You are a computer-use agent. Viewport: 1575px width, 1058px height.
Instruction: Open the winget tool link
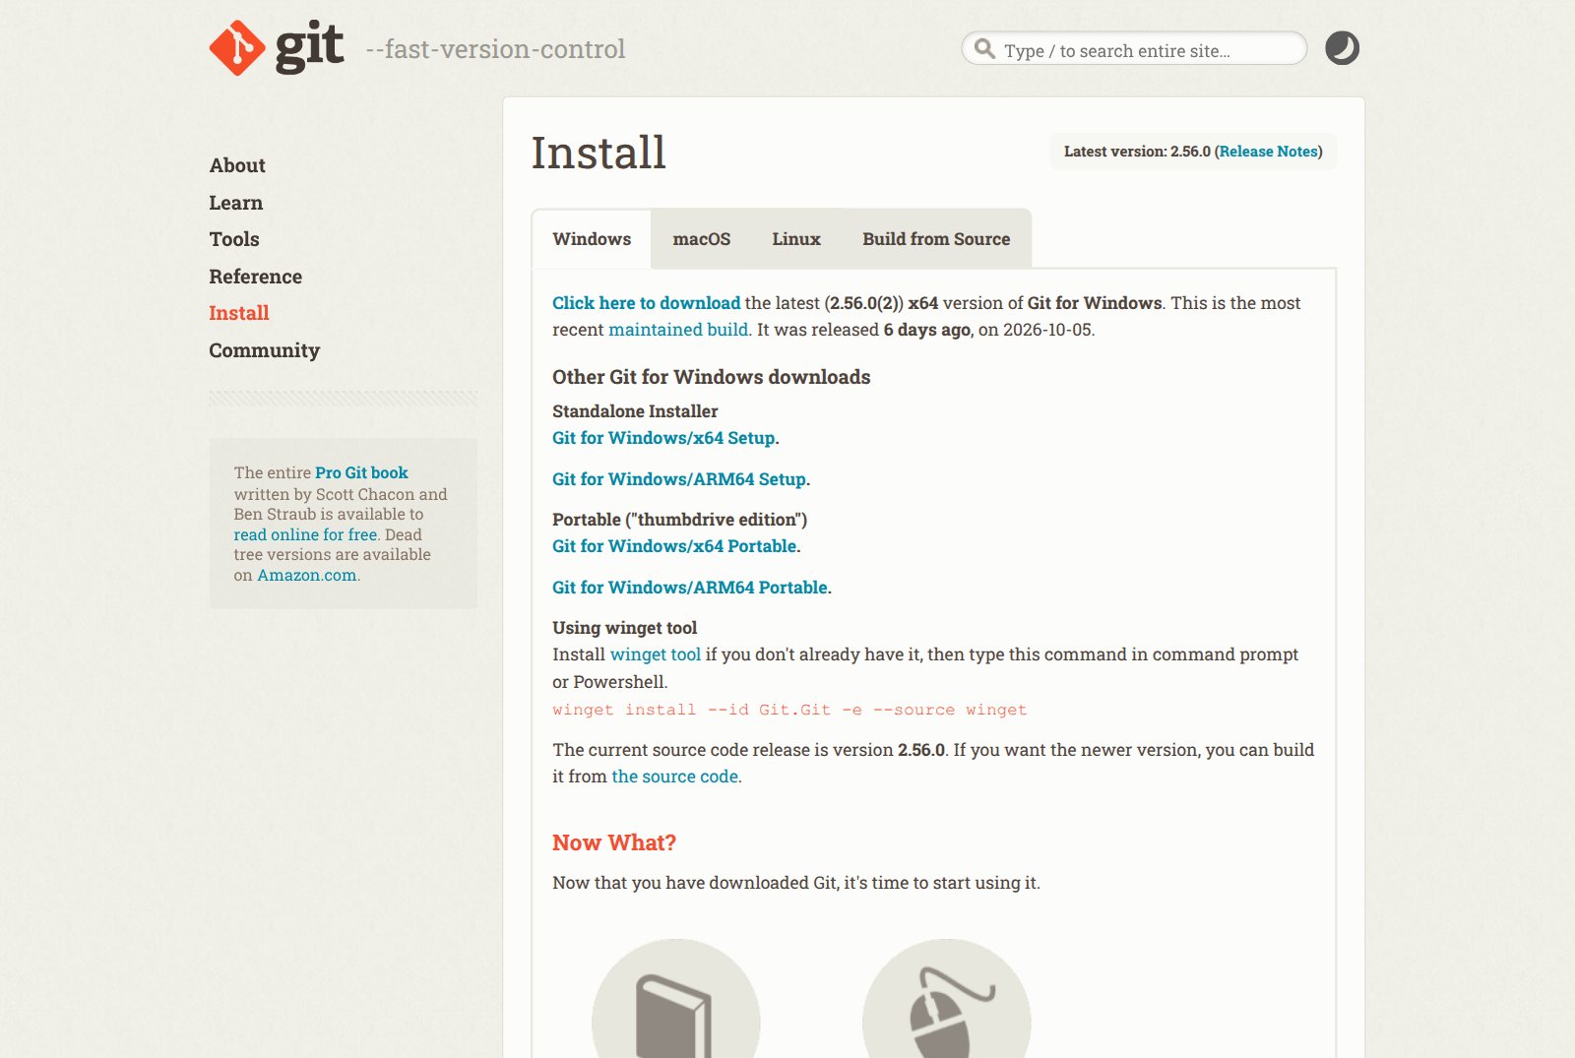[656, 654]
